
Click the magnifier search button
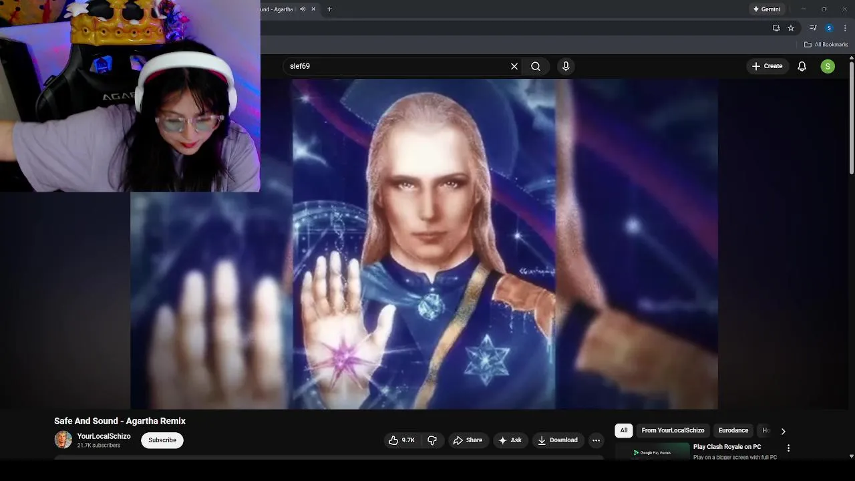[x=536, y=66]
